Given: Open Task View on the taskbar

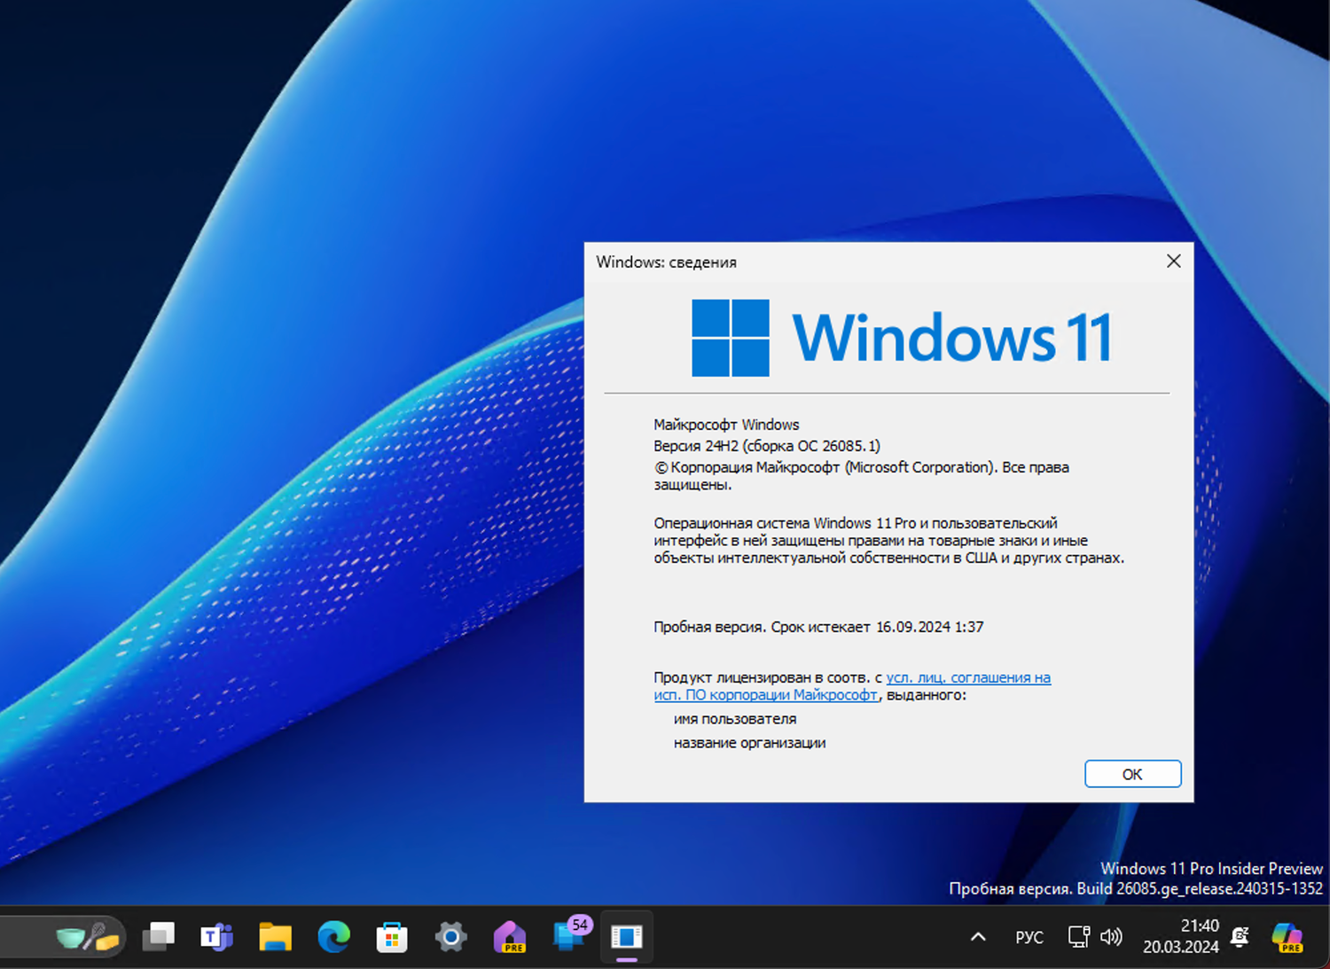Looking at the screenshot, I should (x=158, y=937).
